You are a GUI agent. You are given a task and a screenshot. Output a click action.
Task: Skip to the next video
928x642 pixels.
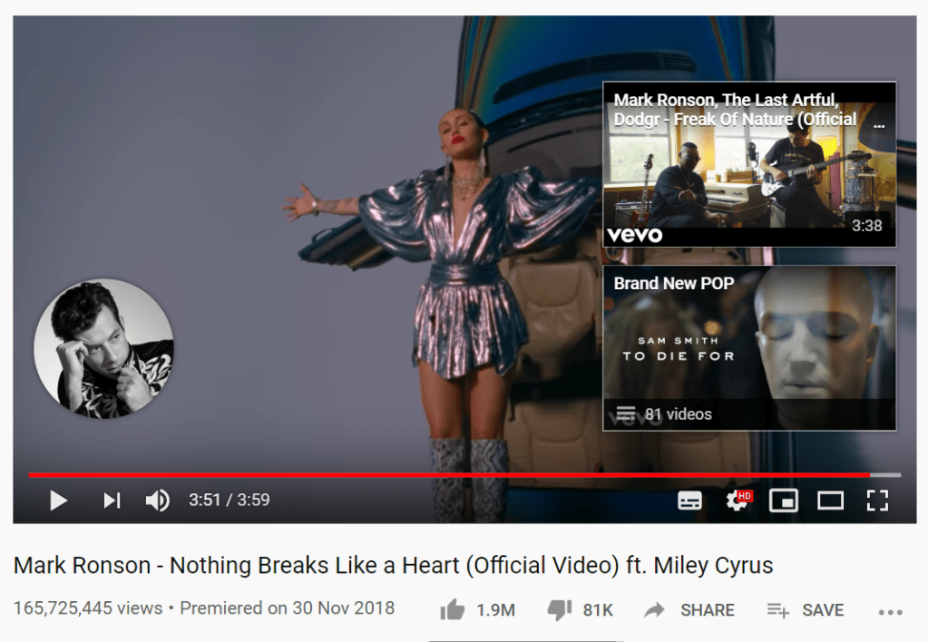coord(112,501)
